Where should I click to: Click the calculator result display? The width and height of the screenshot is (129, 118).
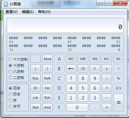(x=65, y=25)
